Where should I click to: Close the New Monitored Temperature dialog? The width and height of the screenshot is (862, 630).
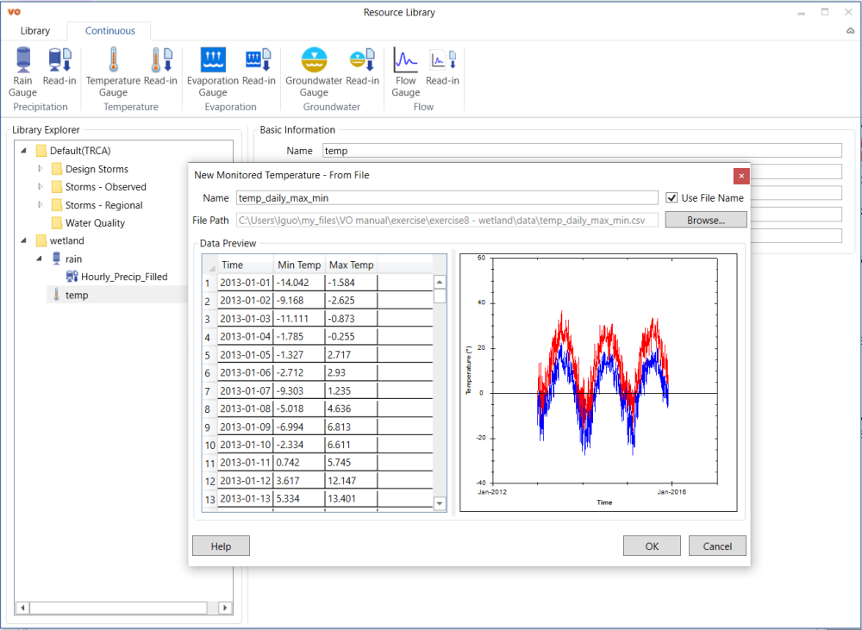[741, 176]
